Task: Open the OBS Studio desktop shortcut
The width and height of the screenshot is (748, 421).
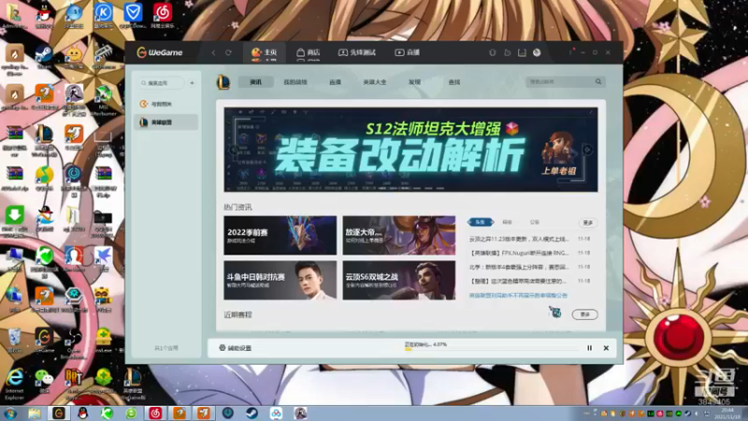Action: [74, 342]
